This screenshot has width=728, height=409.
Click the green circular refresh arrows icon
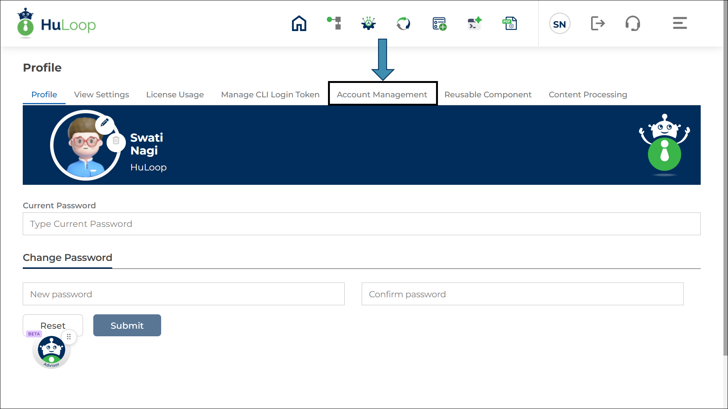[403, 23]
